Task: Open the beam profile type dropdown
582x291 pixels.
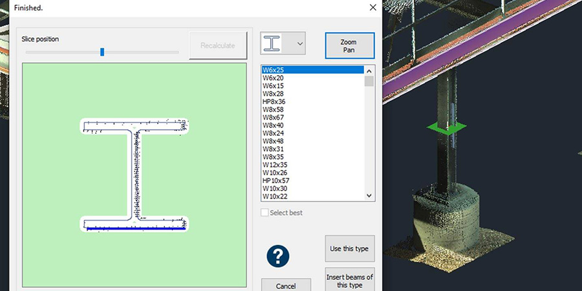Action: [x=299, y=44]
